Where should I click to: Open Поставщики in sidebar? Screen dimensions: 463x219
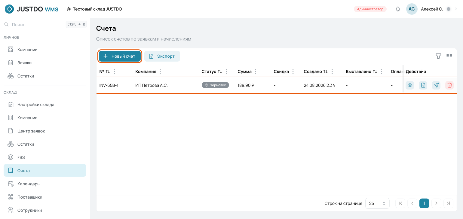pyautogui.click(x=45, y=197)
